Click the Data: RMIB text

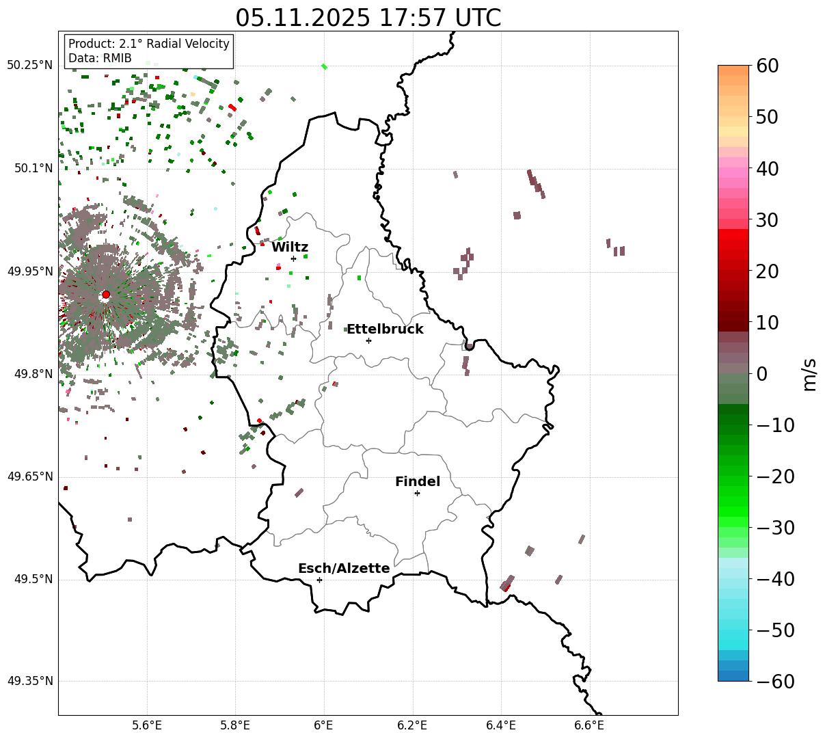click(100, 59)
